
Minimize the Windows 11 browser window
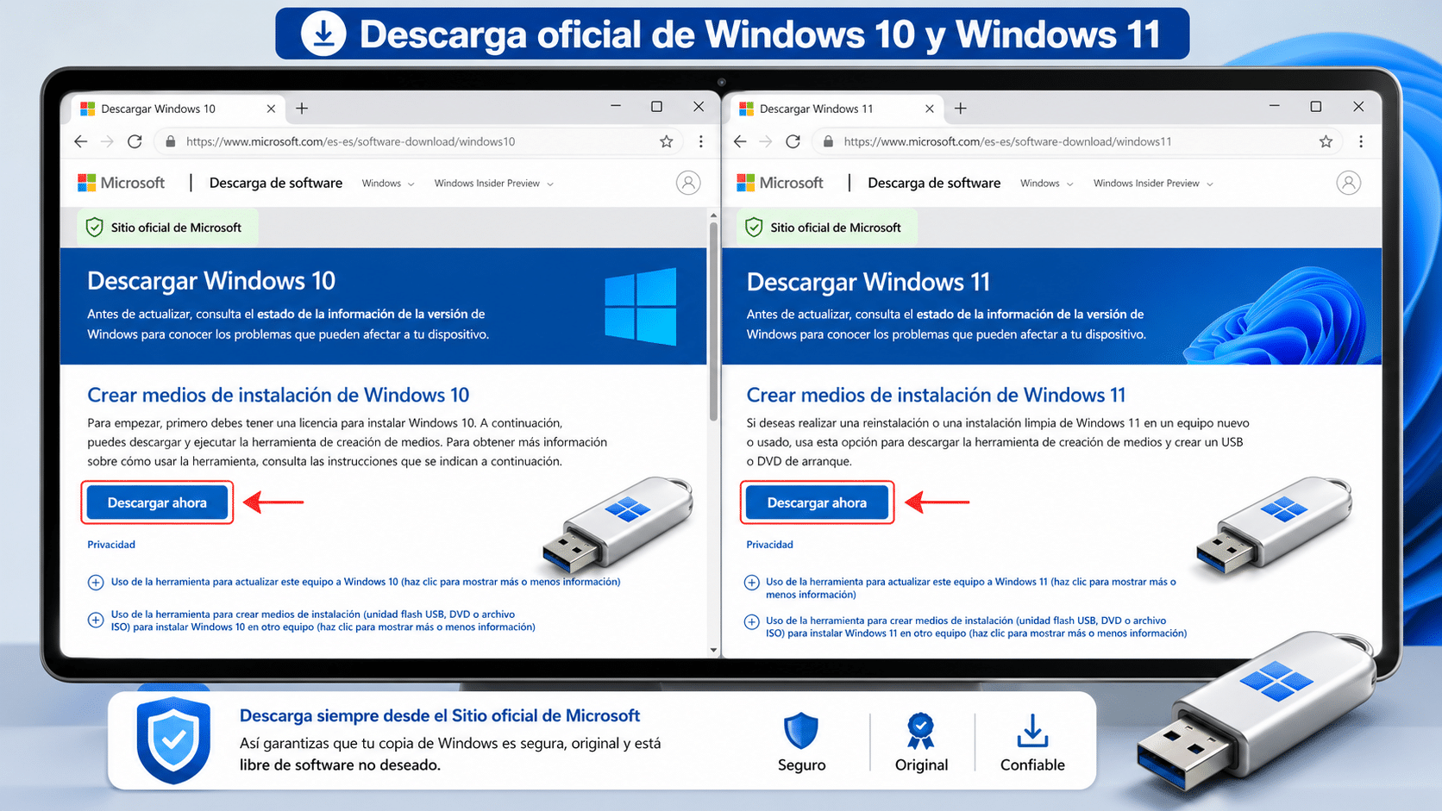coord(1274,107)
